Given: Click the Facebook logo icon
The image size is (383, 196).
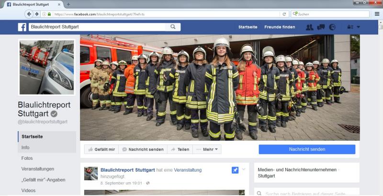Looking at the screenshot, I should 22,27.
